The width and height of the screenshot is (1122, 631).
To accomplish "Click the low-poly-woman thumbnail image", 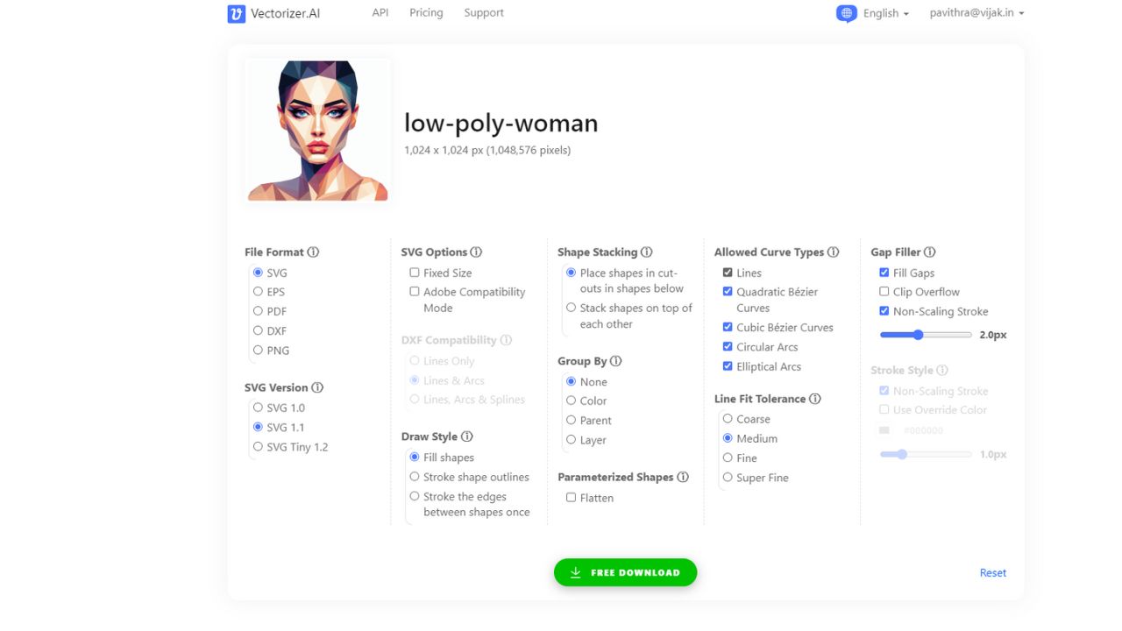I will (x=318, y=131).
